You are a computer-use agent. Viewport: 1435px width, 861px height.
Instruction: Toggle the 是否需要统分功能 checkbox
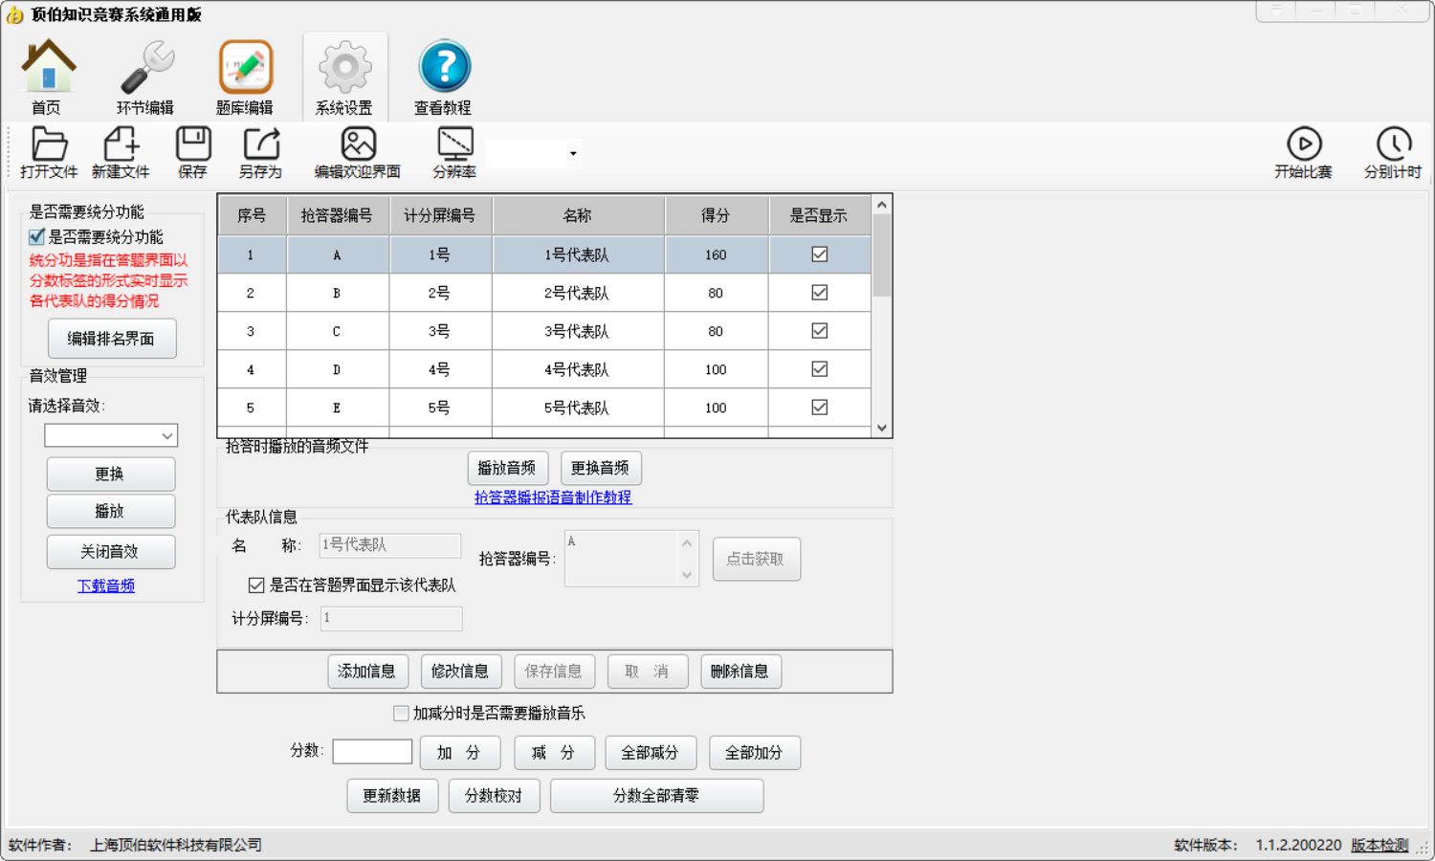37,236
